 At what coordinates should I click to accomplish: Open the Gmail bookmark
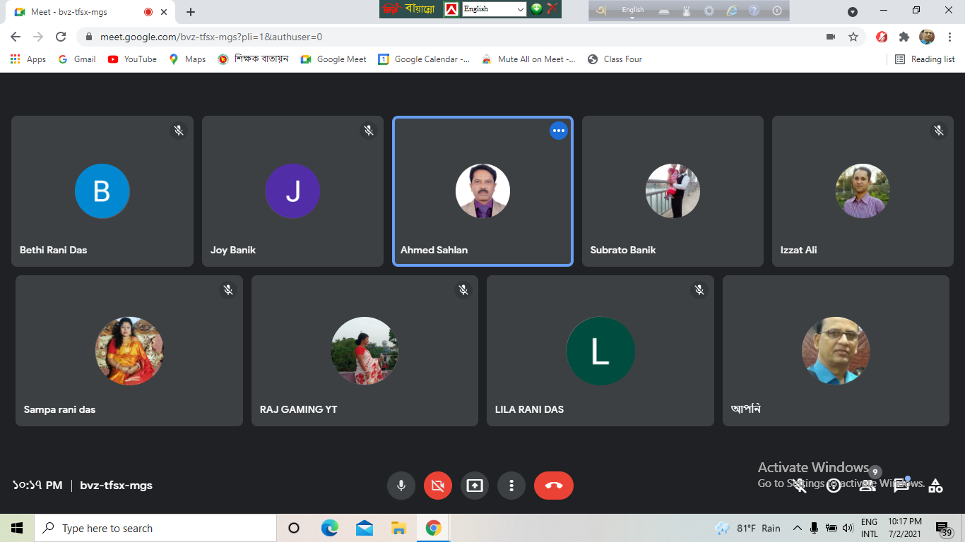pos(77,59)
